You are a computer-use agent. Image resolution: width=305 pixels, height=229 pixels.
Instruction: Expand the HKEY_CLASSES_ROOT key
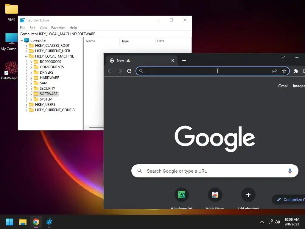(26, 46)
